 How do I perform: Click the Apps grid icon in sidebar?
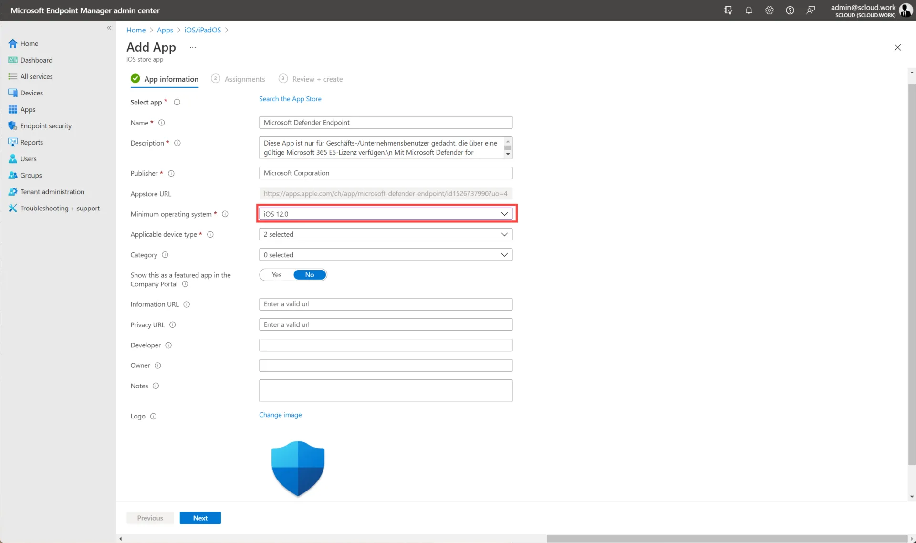(13, 109)
